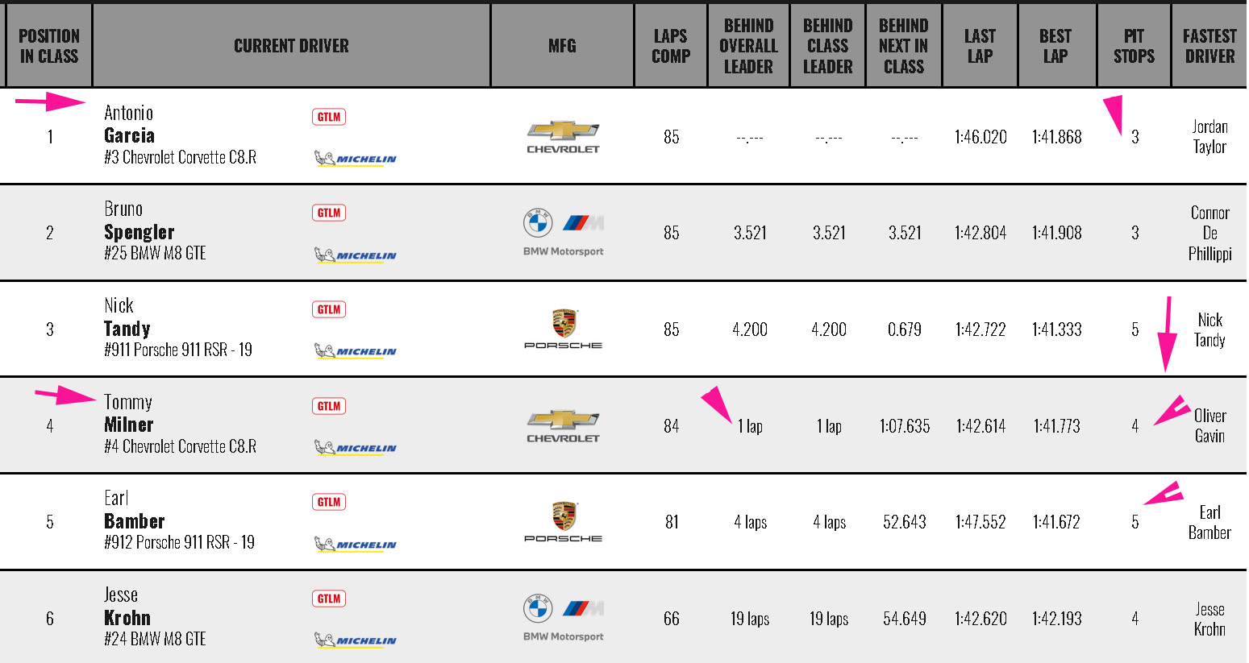Sort by the Position In Class column header
The image size is (1249, 663).
(x=49, y=46)
